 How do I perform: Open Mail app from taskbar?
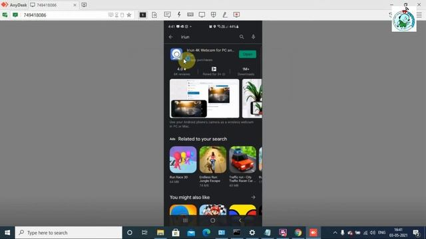[x=191, y=232]
